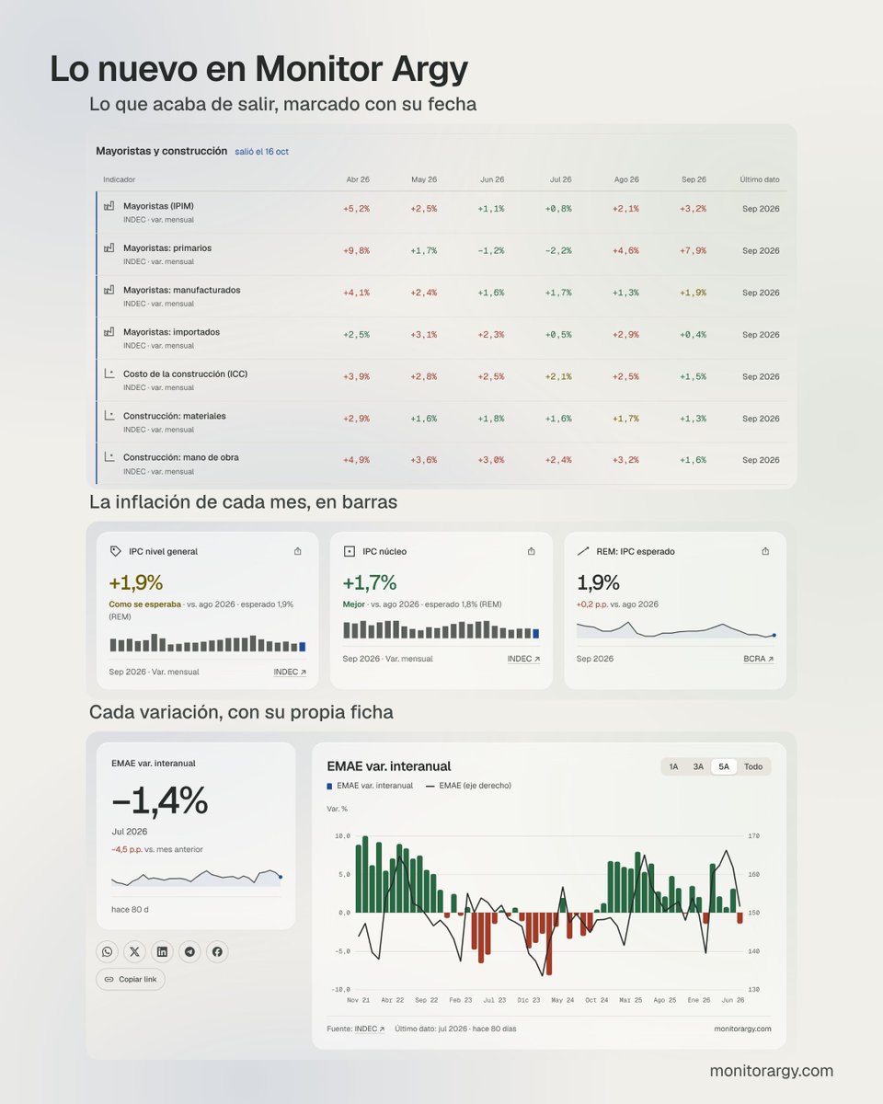
Task: Click the Copiar link button
Action: pyautogui.click(x=131, y=979)
